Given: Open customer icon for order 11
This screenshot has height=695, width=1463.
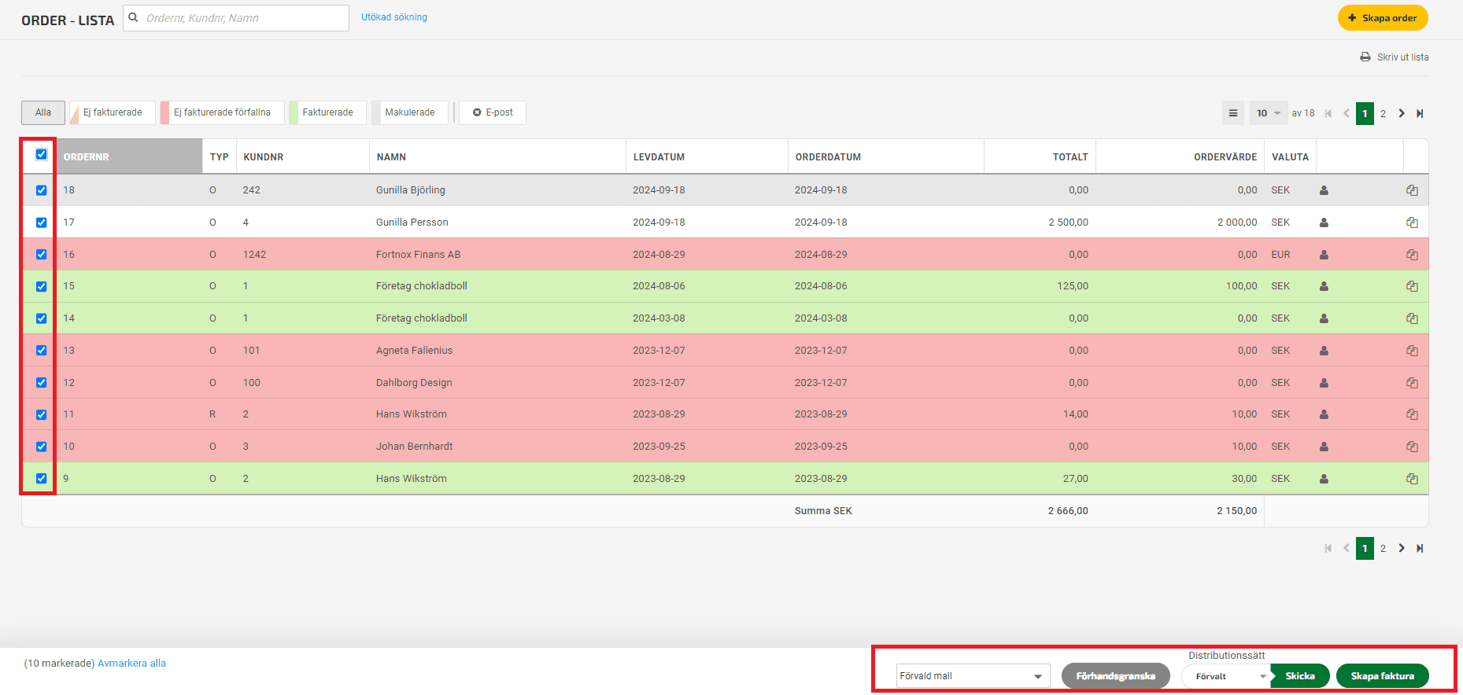Looking at the screenshot, I should tap(1324, 414).
